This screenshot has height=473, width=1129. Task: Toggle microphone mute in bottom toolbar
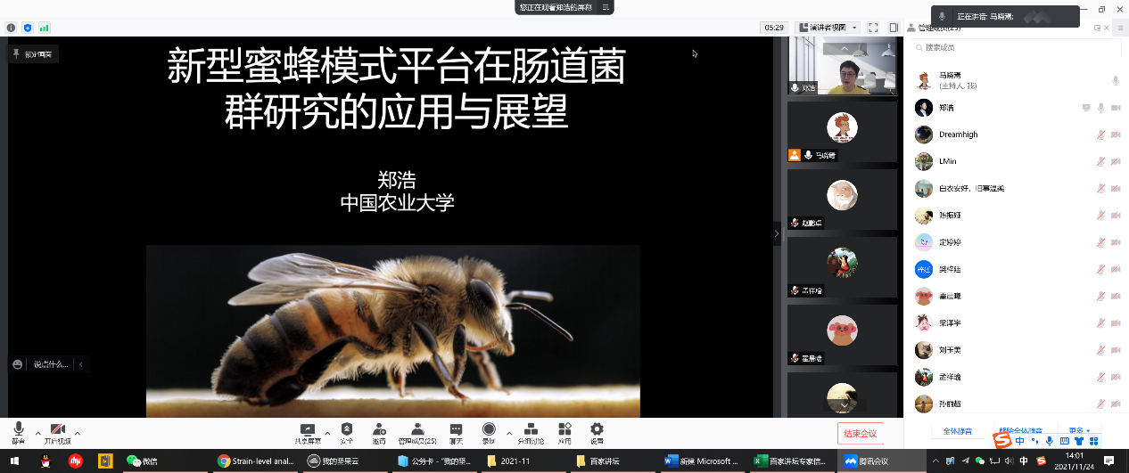pyautogui.click(x=19, y=430)
